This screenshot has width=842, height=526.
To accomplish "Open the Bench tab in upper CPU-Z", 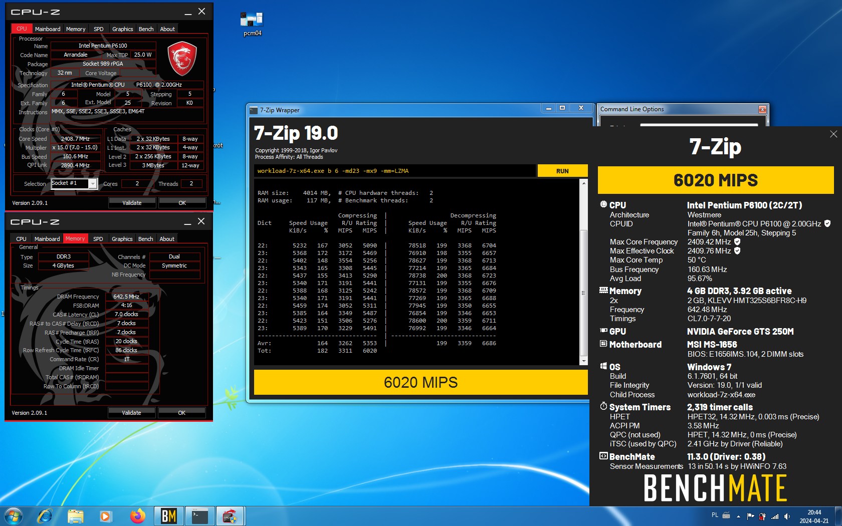I will coord(146,29).
